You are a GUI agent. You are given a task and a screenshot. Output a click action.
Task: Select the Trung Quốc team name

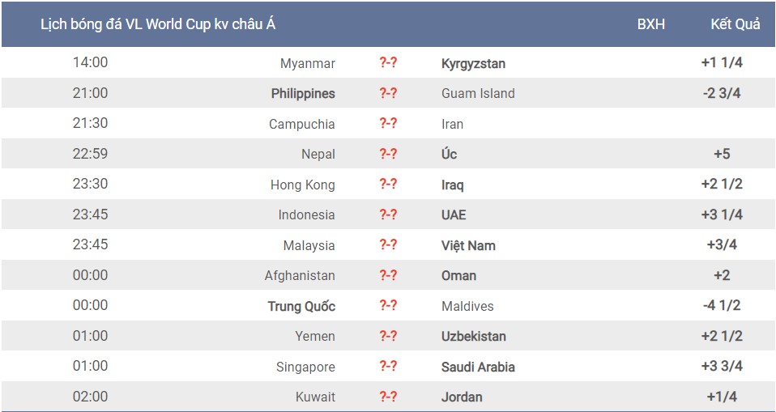click(x=301, y=306)
